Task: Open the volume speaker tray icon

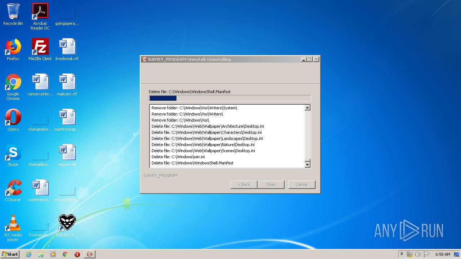Action: pyautogui.click(x=418, y=254)
